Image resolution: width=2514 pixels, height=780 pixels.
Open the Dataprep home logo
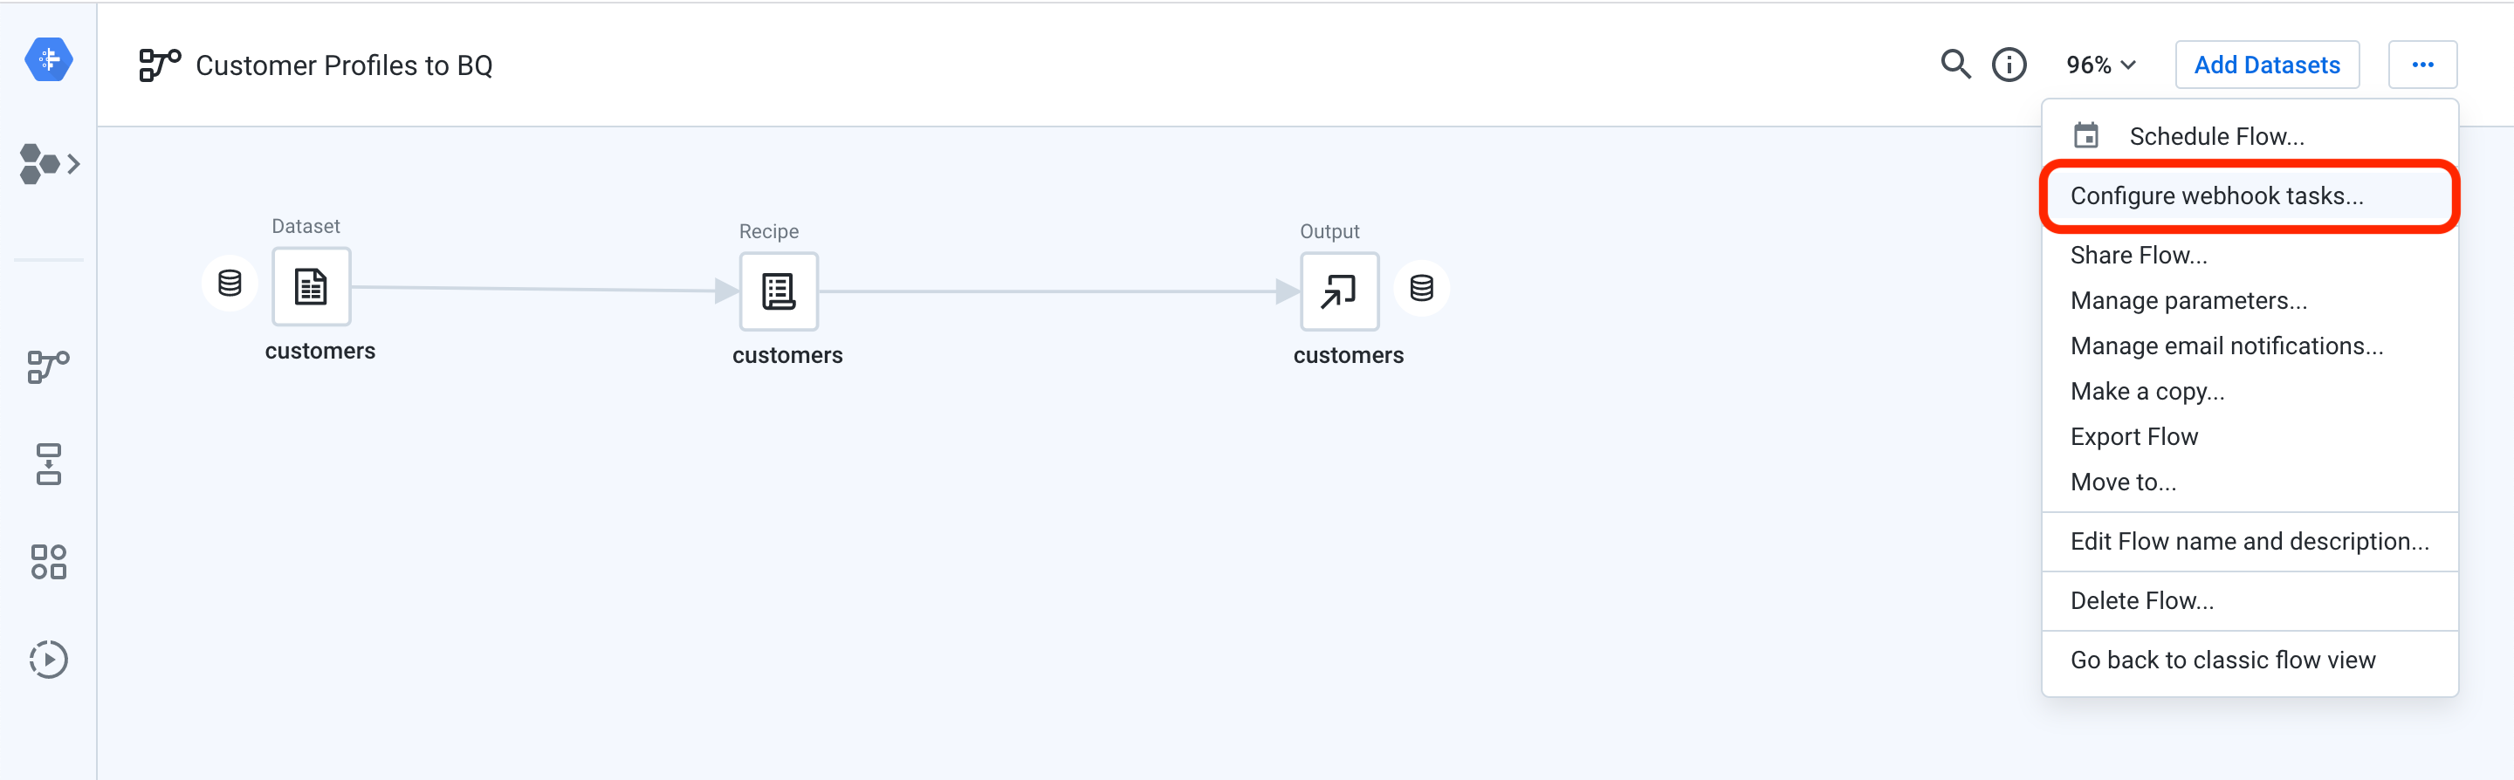point(48,59)
